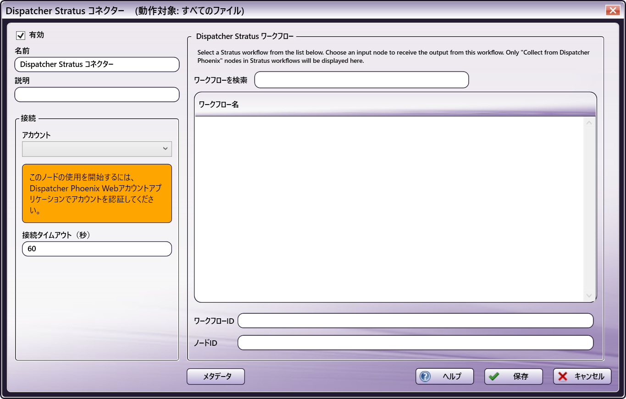Image resolution: width=626 pixels, height=399 pixels.
Task: Click the メタデータ button
Action: 216,377
